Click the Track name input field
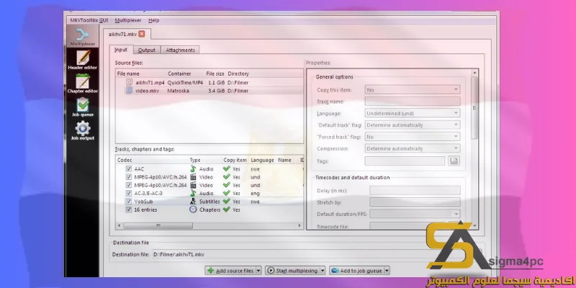 tap(412, 102)
